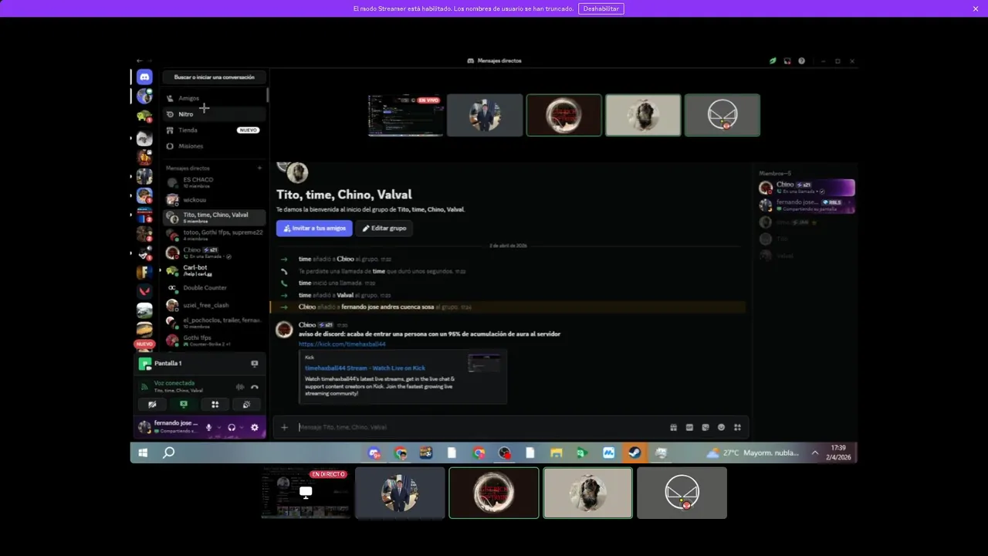The height and width of the screenshot is (556, 988).
Task: Open the inbox icon in Discord title bar
Action: 787,61
